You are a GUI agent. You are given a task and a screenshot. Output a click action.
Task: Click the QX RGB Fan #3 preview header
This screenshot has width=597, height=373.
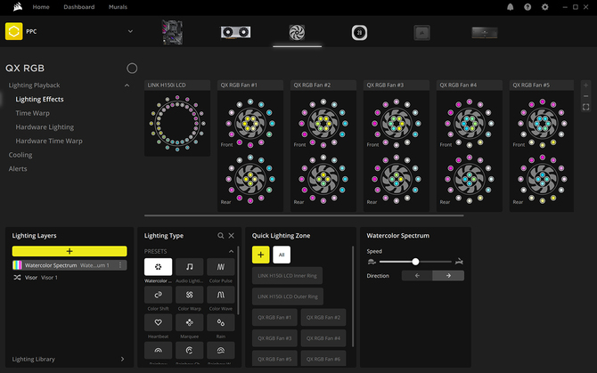click(x=397, y=85)
